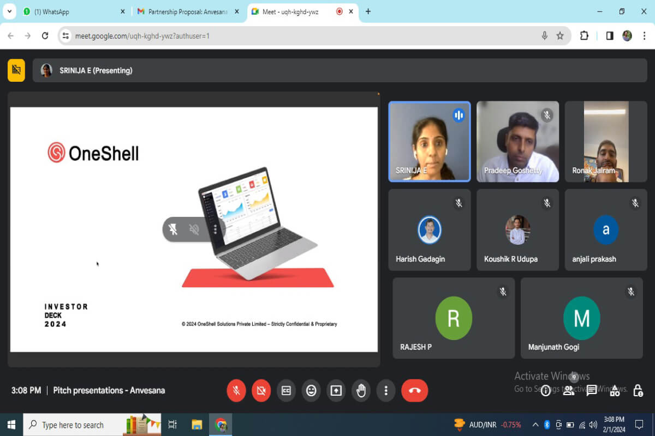Open the meeting details info panel
Image resolution: width=655 pixels, height=436 pixels.
[x=545, y=391]
